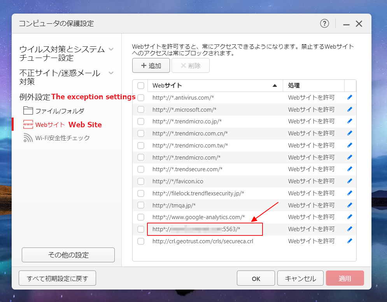
Task: Sort the list by the Webサイト column arrow
Action: [x=275, y=85]
